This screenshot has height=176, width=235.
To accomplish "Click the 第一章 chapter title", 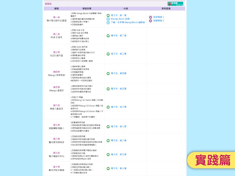I will pos(56,17).
